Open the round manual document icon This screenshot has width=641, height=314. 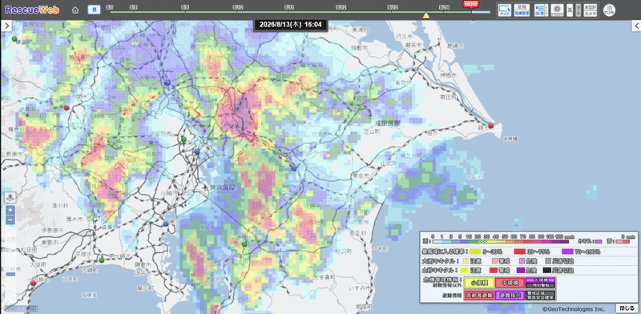point(609,10)
